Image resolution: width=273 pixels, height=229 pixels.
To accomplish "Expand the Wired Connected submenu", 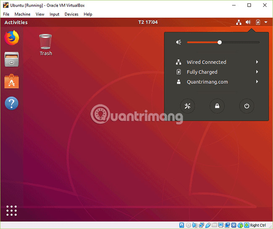I will (257, 62).
